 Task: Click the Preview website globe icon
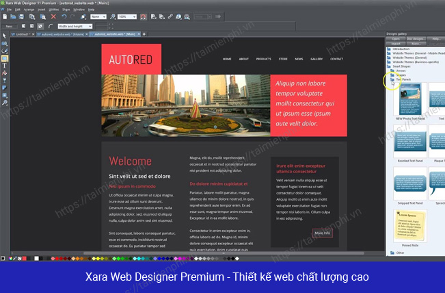click(x=178, y=16)
